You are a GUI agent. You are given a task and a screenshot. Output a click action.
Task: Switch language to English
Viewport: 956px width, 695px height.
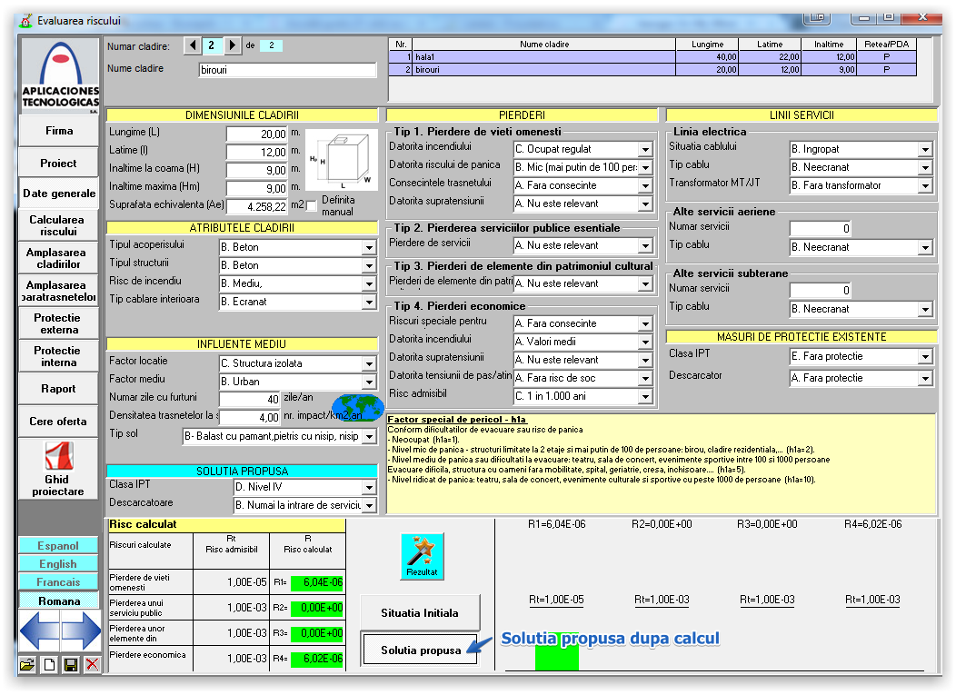click(x=58, y=564)
